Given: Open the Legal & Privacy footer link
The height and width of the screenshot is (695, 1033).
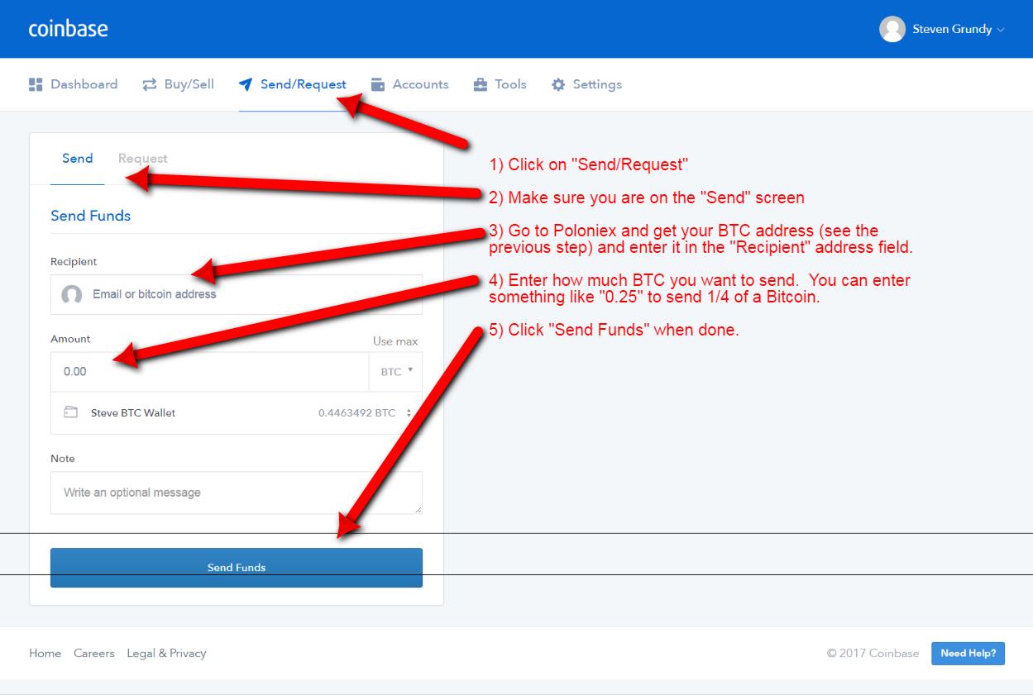Looking at the screenshot, I should point(166,653).
